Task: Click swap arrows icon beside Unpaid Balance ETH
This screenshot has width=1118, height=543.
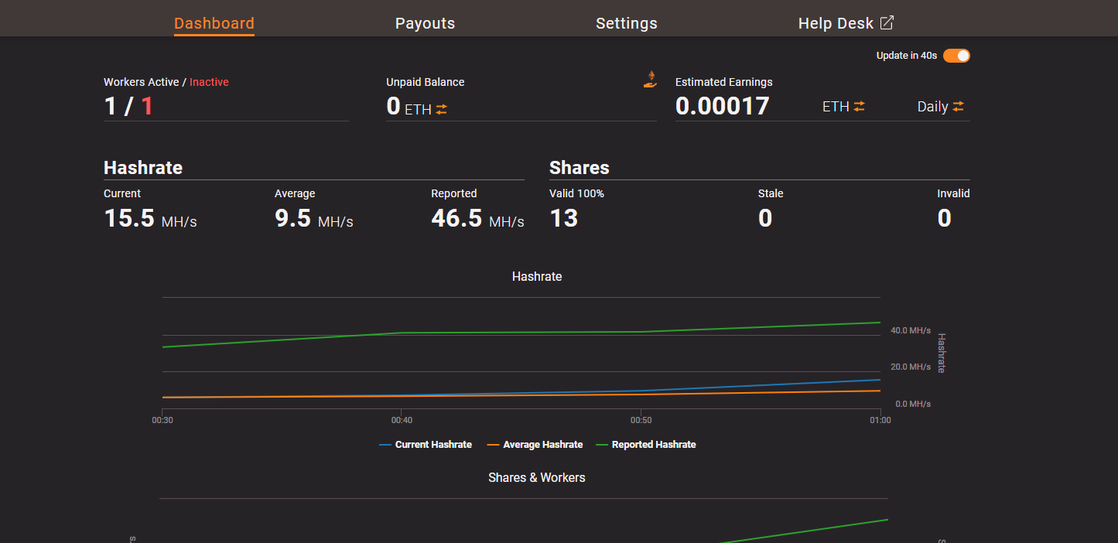Action: (441, 109)
